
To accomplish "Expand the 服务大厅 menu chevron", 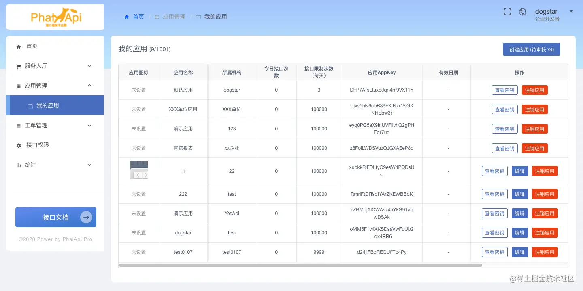I will click(x=89, y=66).
